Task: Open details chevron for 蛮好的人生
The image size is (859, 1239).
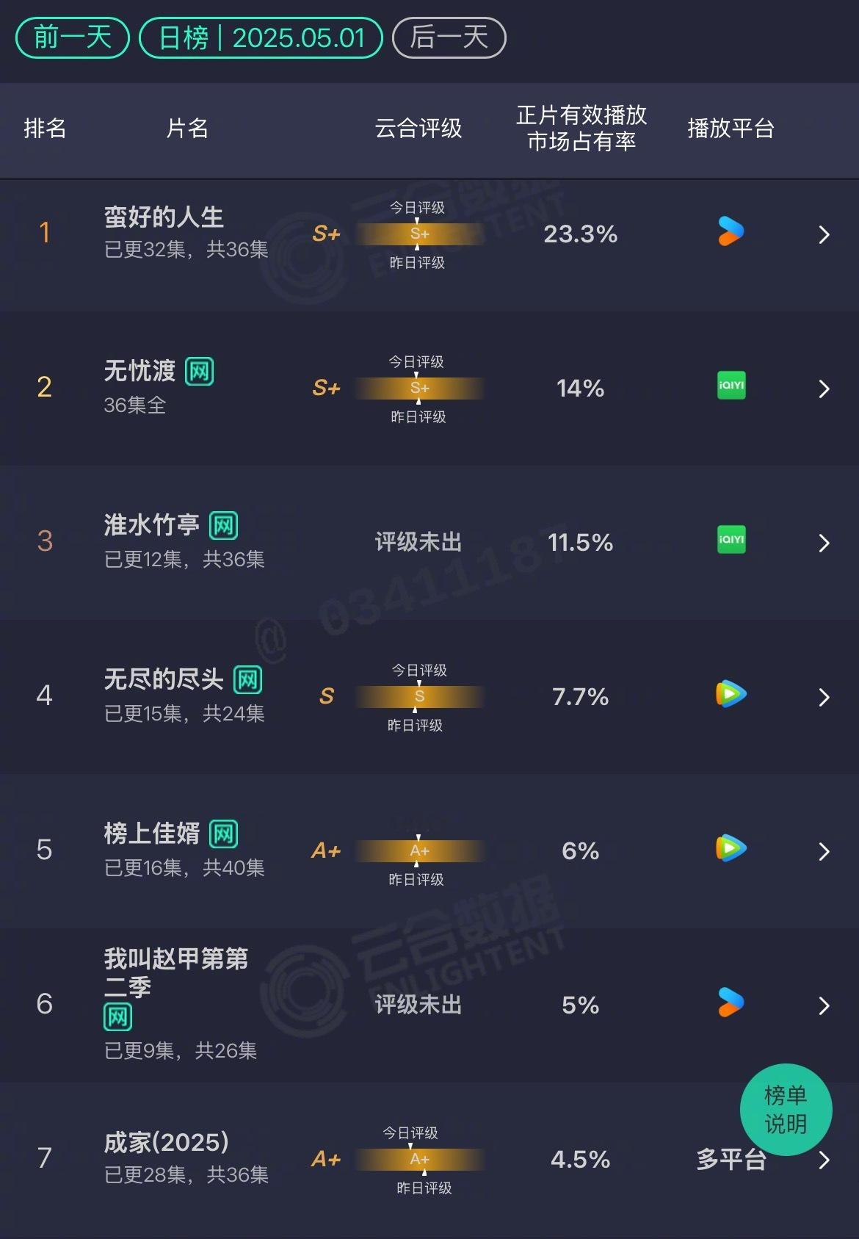Action: 824,234
